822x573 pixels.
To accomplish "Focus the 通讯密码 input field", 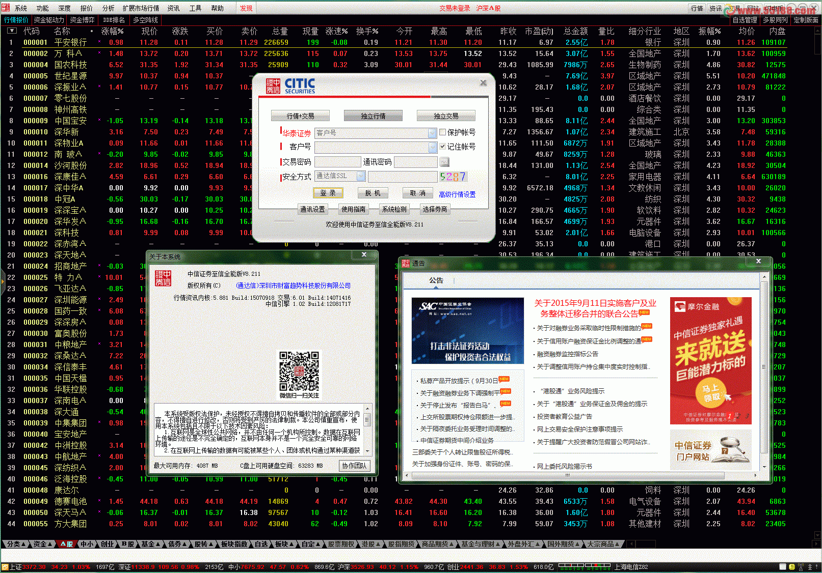I will 416,162.
